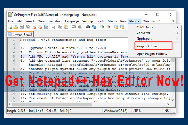Click the 'Fix folding in user-defined languages' line

(x=94, y=94)
